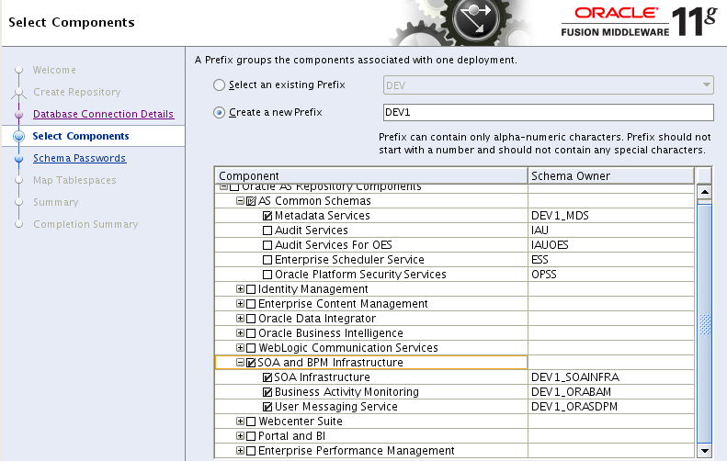Click the table corner icon beside Schema Owner

[704, 175]
